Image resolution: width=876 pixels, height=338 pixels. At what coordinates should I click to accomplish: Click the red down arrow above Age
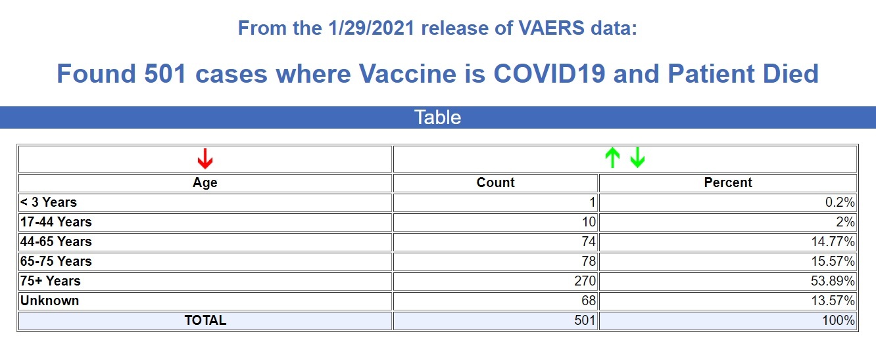205,158
